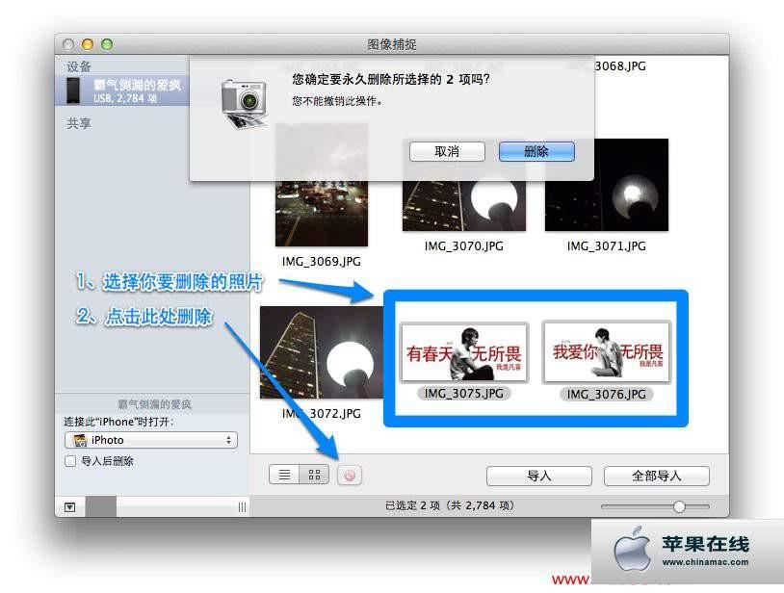
Task: Click the 导入 button
Action: pos(539,476)
